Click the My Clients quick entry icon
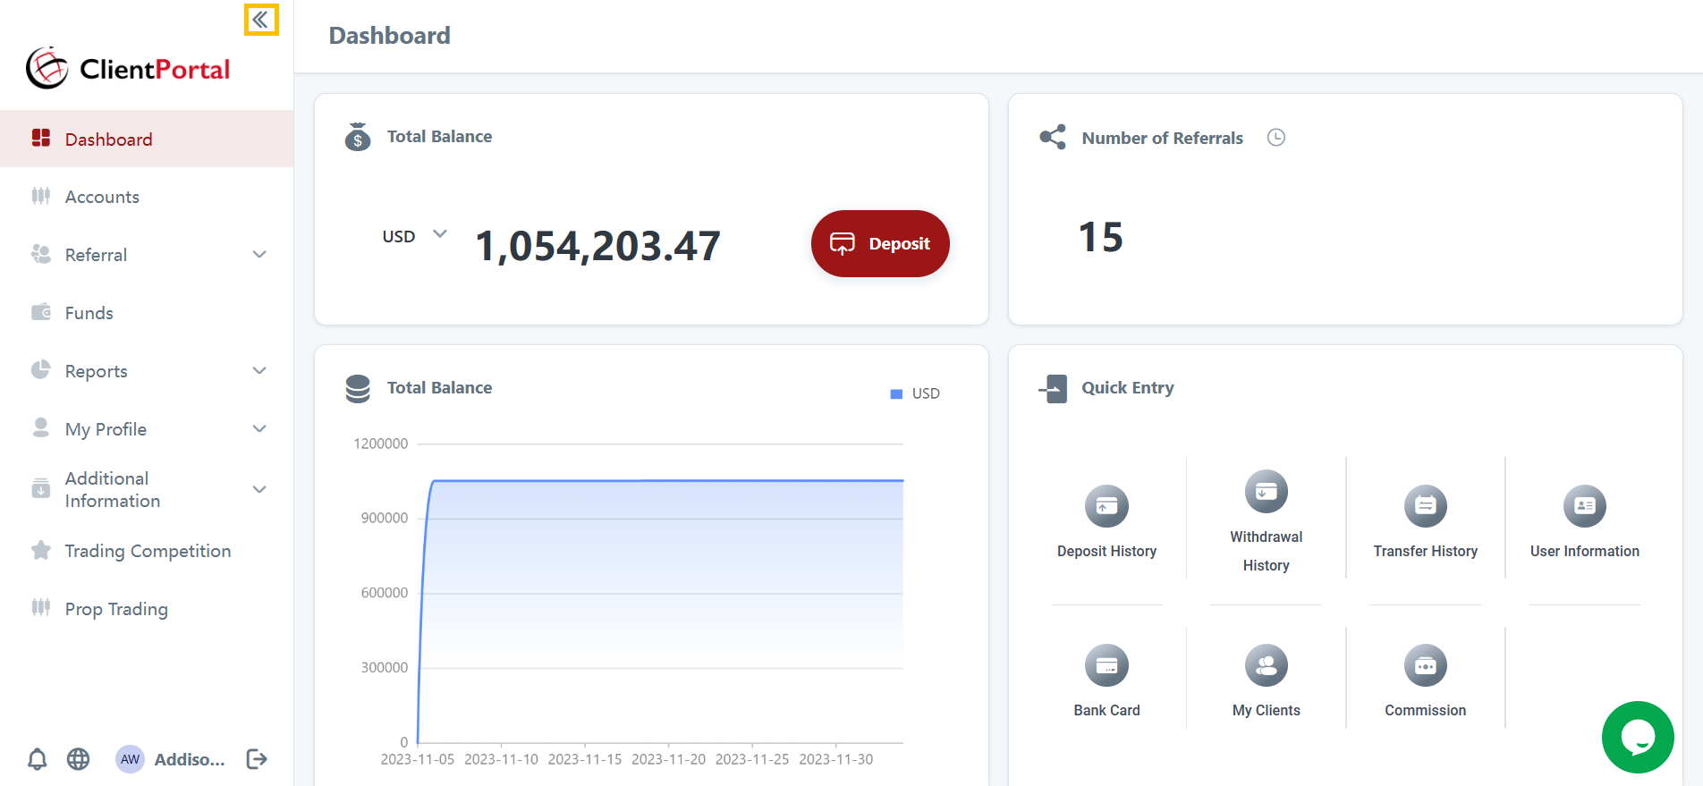This screenshot has height=786, width=1703. [1266, 666]
